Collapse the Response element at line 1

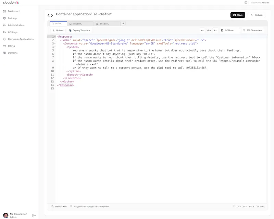(x=55, y=37)
